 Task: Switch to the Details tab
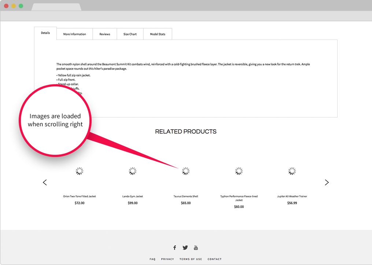coord(45,33)
